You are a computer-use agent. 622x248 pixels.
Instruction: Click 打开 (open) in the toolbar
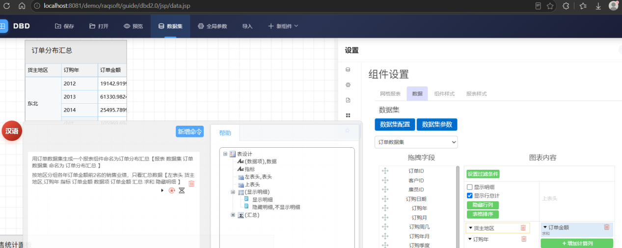[99, 26]
